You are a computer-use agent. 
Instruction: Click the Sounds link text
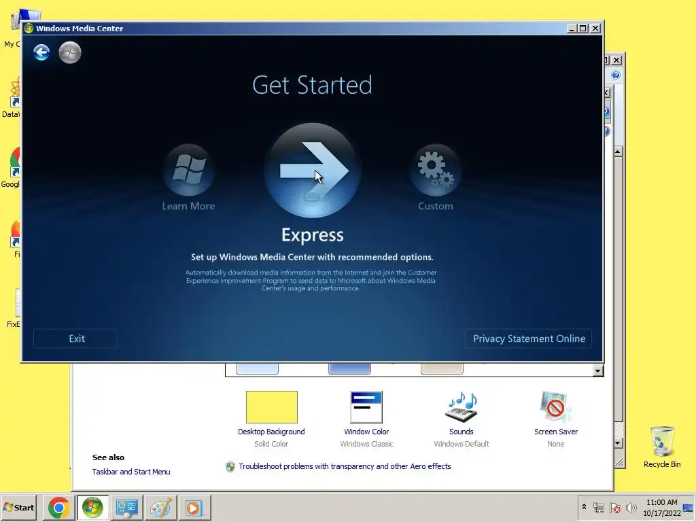[x=462, y=432]
